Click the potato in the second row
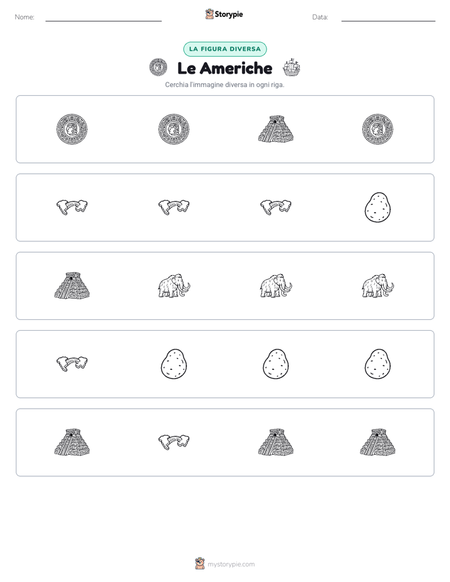Viewport: 450px width, 582px height. point(378,207)
